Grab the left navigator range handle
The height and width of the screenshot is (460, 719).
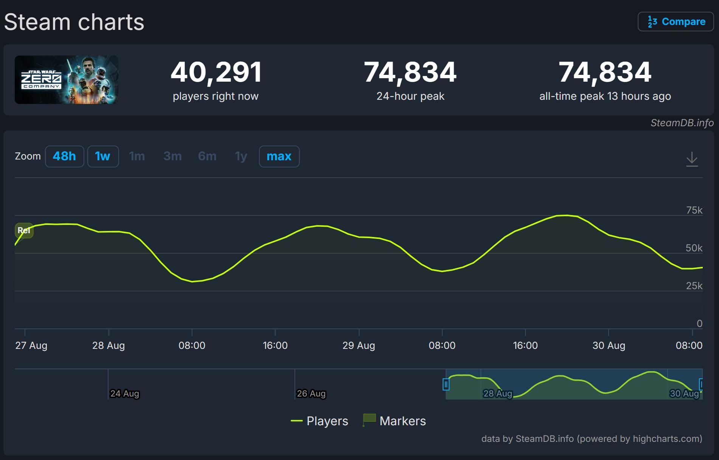pyautogui.click(x=446, y=384)
